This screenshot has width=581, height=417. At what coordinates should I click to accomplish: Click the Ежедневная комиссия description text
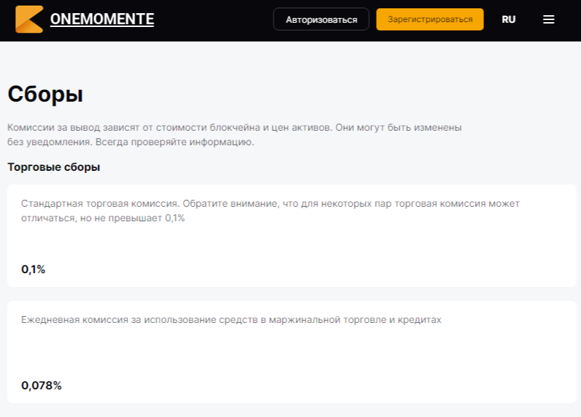coord(231,320)
